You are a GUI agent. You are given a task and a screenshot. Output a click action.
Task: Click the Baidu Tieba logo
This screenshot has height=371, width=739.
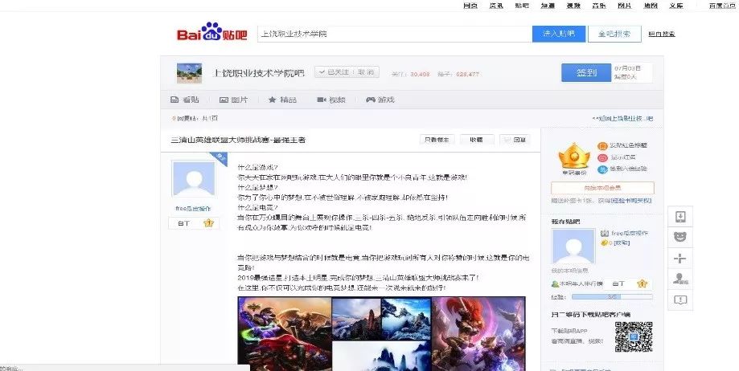[211, 32]
